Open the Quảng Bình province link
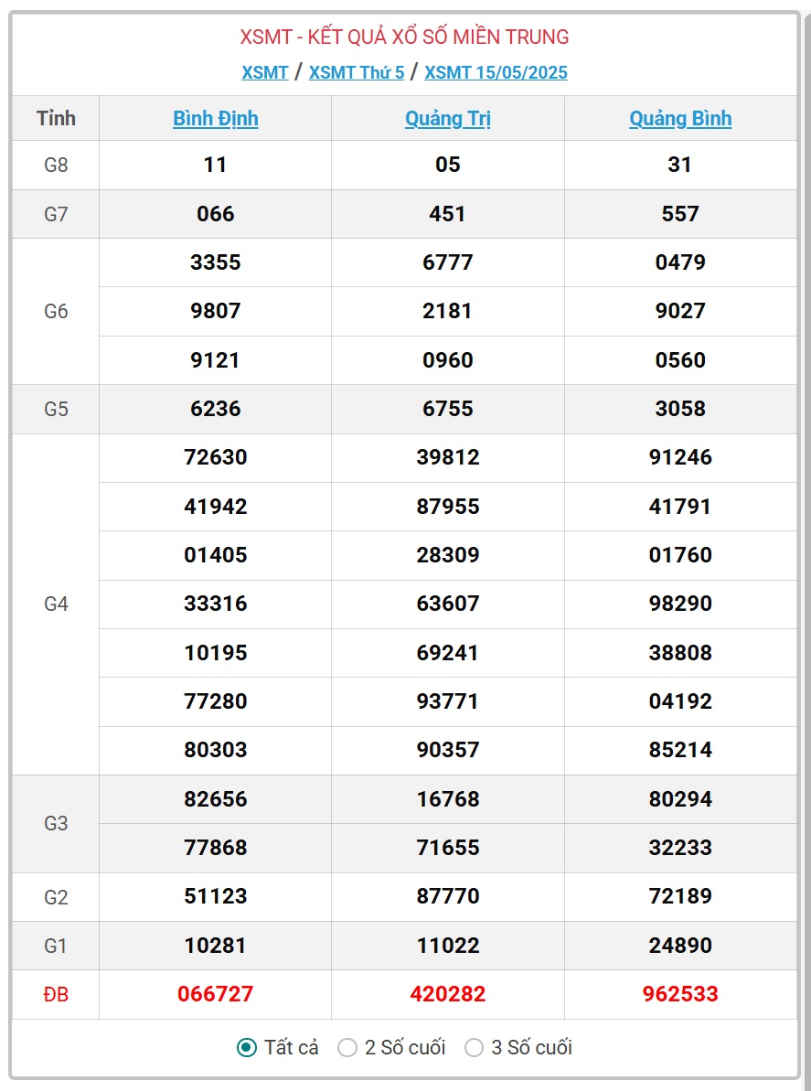The width and height of the screenshot is (811, 1091). pos(680,119)
